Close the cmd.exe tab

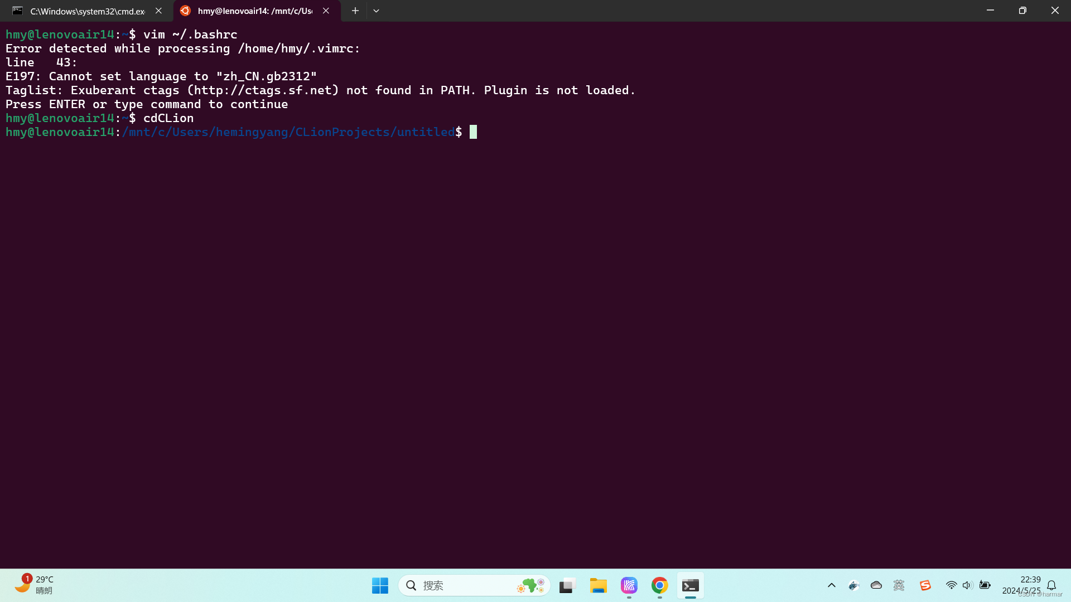point(158,11)
